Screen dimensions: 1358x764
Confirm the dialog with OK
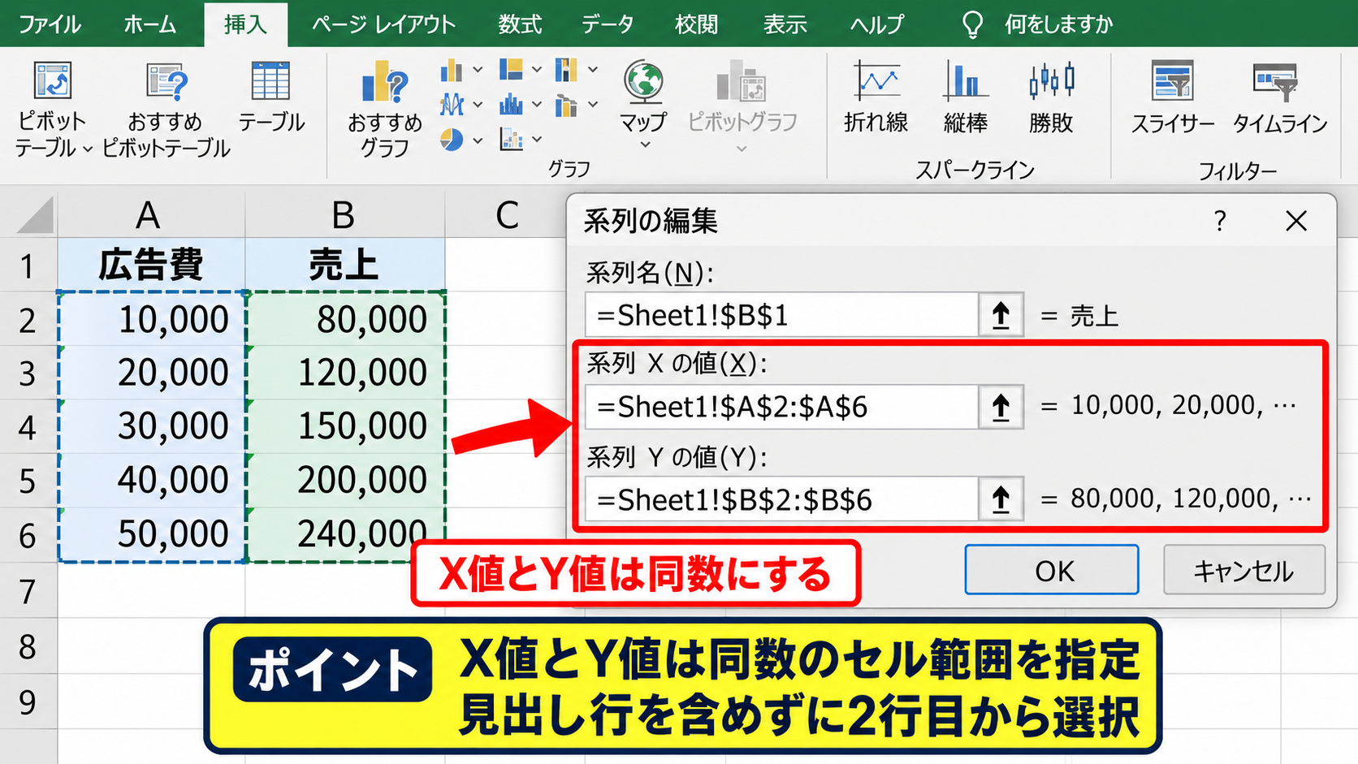pyautogui.click(x=1052, y=570)
